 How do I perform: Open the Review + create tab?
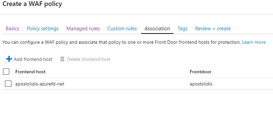(x=213, y=29)
